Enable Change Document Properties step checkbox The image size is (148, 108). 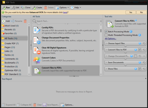tap(136, 56)
